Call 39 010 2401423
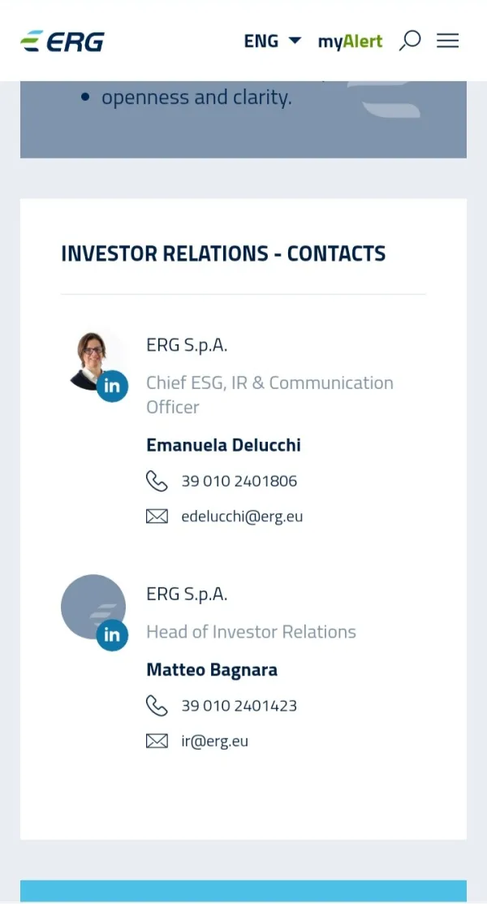487x904 pixels. click(x=239, y=706)
